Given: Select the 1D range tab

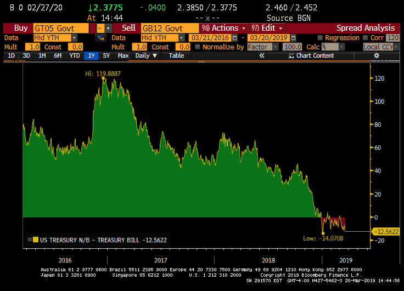Looking at the screenshot, I should point(11,55).
